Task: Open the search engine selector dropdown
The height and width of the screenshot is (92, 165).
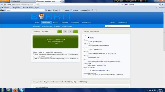Action: [x=127, y=5]
